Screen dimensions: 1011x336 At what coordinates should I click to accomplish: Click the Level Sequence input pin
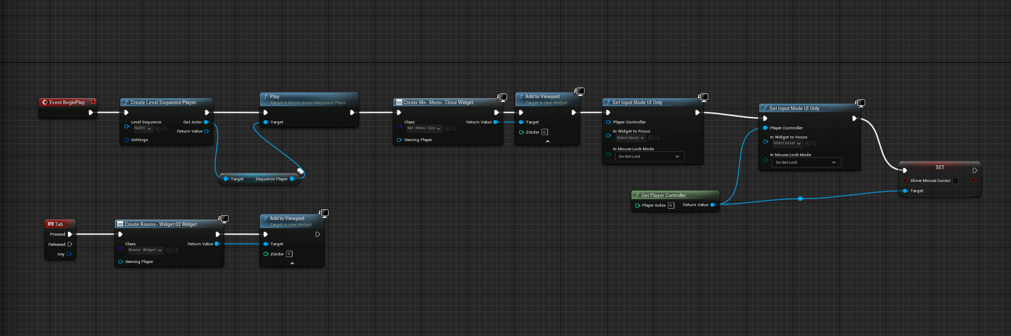(127, 127)
